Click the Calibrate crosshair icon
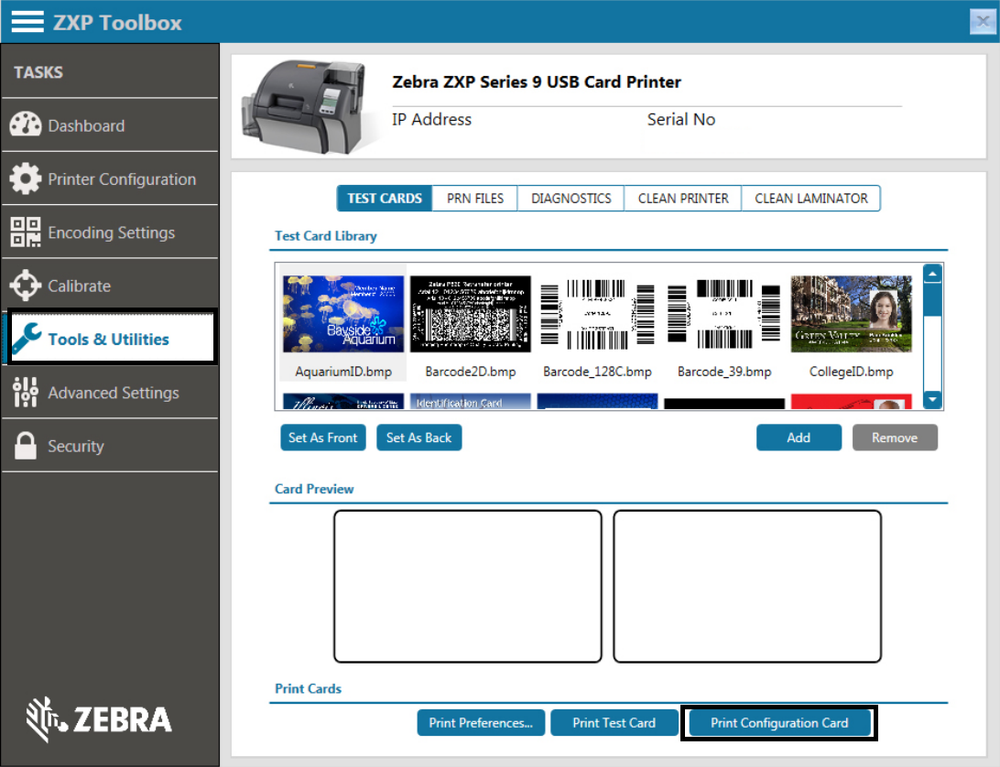 click(26, 286)
